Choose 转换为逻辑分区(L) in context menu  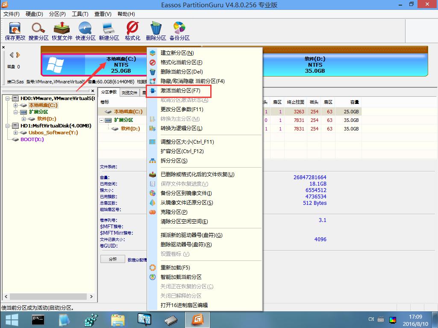(x=205, y=128)
